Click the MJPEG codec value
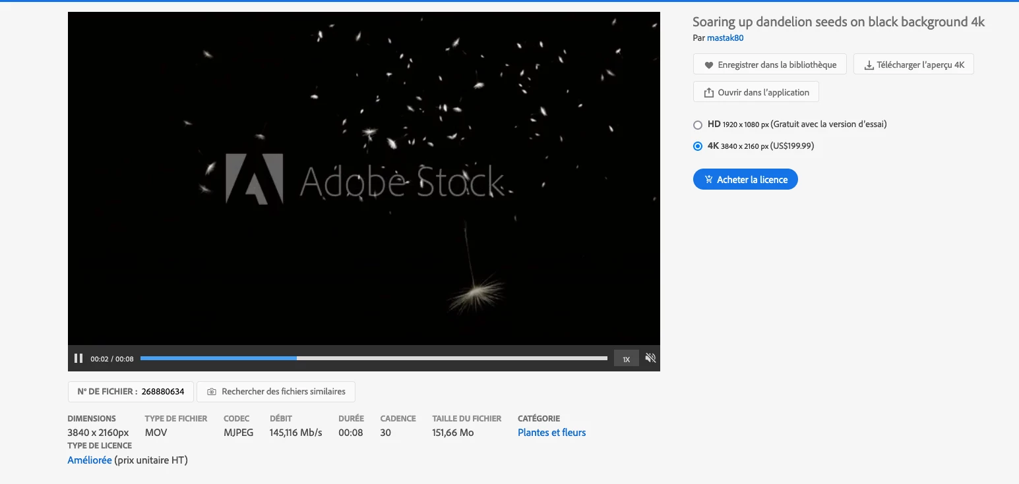This screenshot has height=484, width=1019. [x=239, y=433]
